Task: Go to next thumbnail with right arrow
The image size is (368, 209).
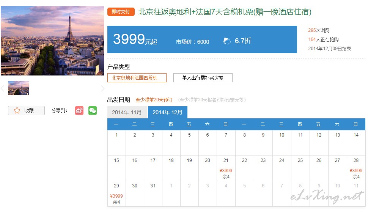Action: [x=102, y=88]
